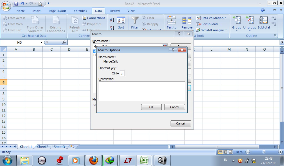Click Remove Duplicates icon

click(187, 20)
